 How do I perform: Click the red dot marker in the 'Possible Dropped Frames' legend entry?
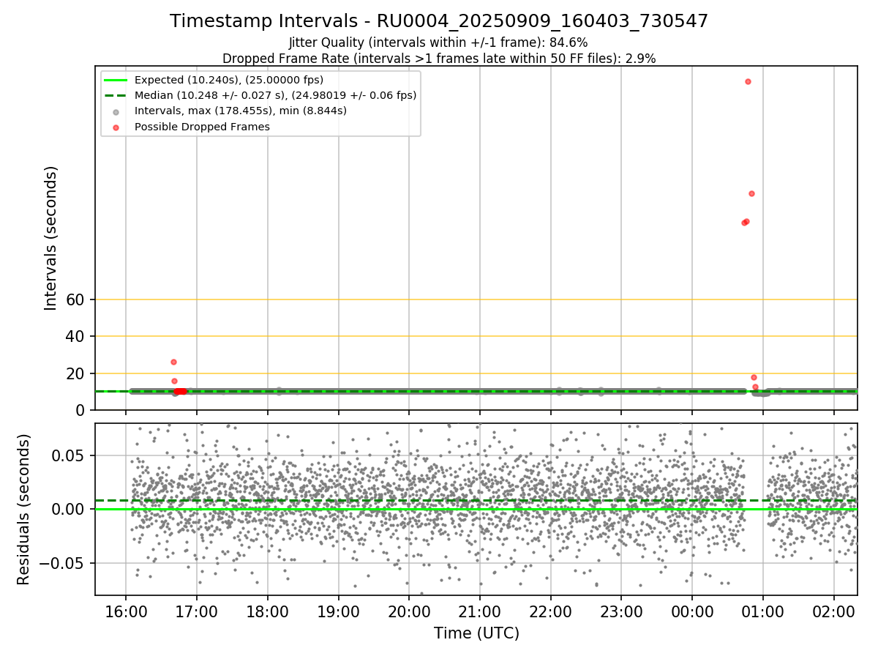tap(116, 127)
